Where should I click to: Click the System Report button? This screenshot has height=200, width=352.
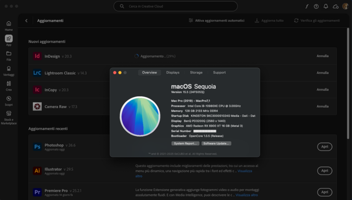pyautogui.click(x=185, y=143)
